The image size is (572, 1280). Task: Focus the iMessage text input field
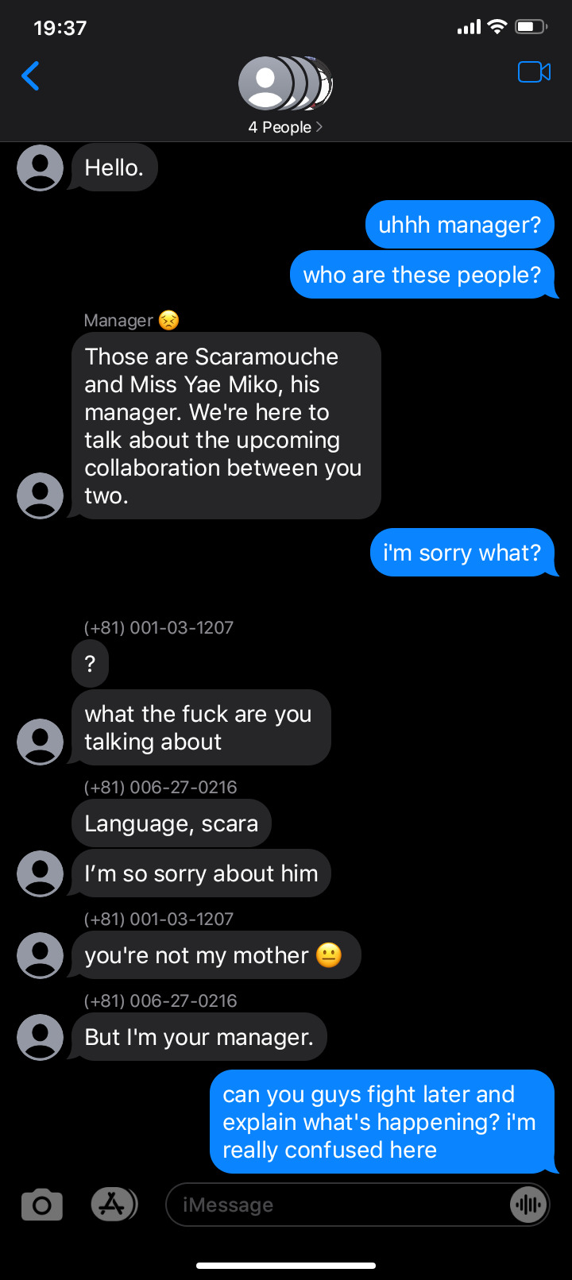[357, 1205]
